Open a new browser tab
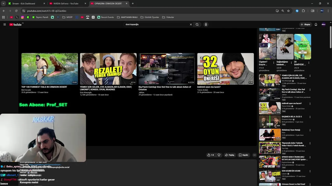332x186 pixels. (133, 4)
